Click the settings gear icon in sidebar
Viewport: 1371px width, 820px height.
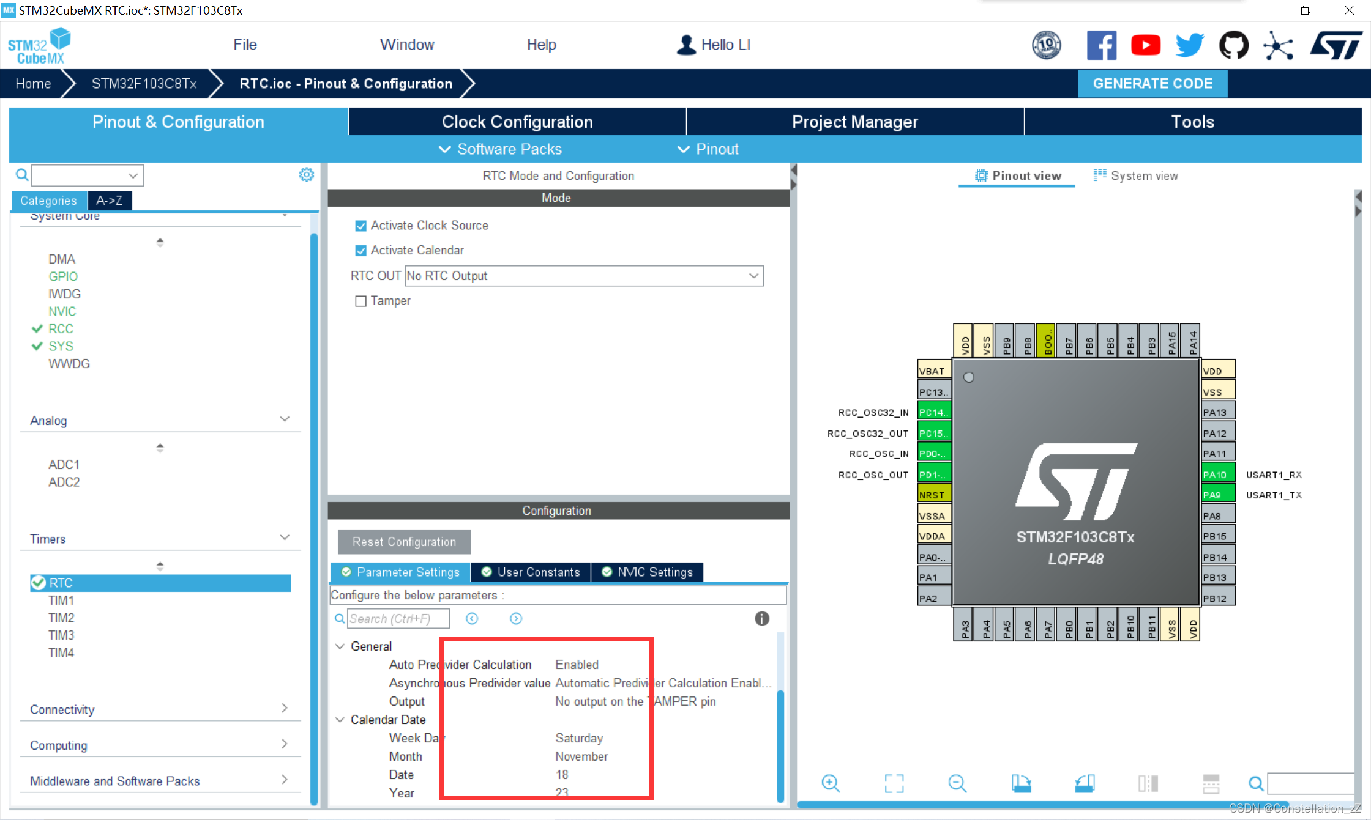tap(306, 175)
